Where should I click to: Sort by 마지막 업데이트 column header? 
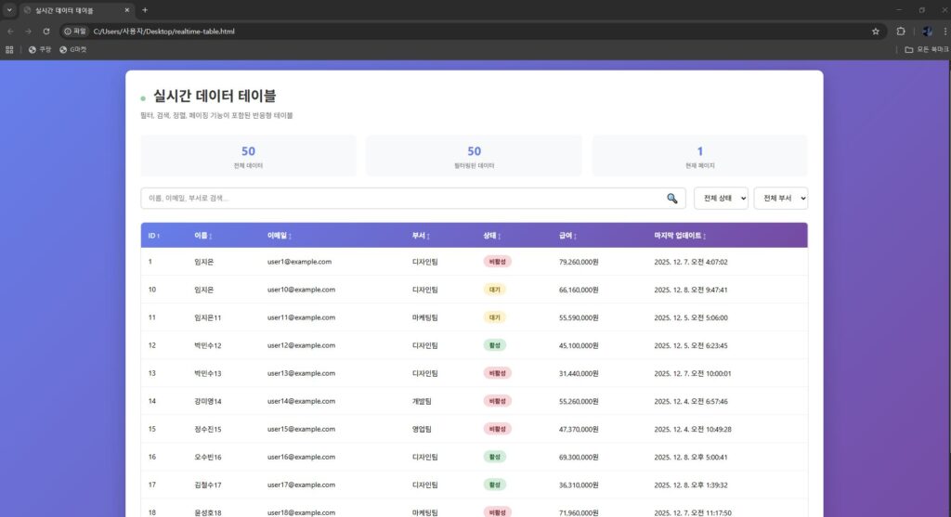pos(680,235)
